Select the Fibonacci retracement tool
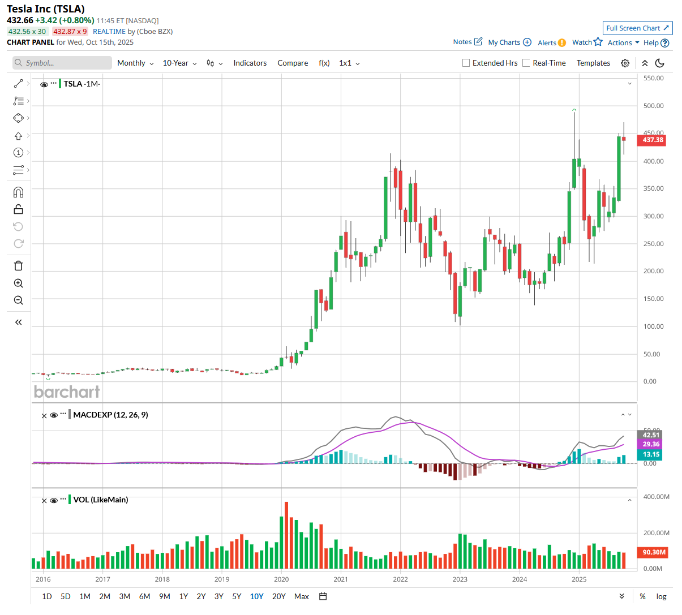The width and height of the screenshot is (682, 615). (x=18, y=101)
